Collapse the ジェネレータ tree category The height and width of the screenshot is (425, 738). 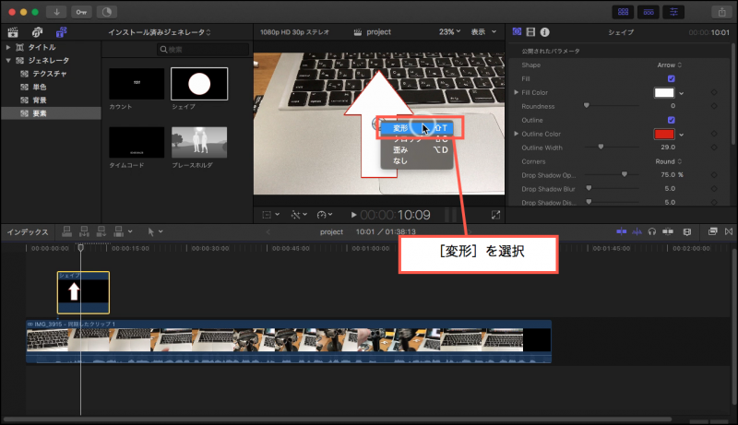8,60
